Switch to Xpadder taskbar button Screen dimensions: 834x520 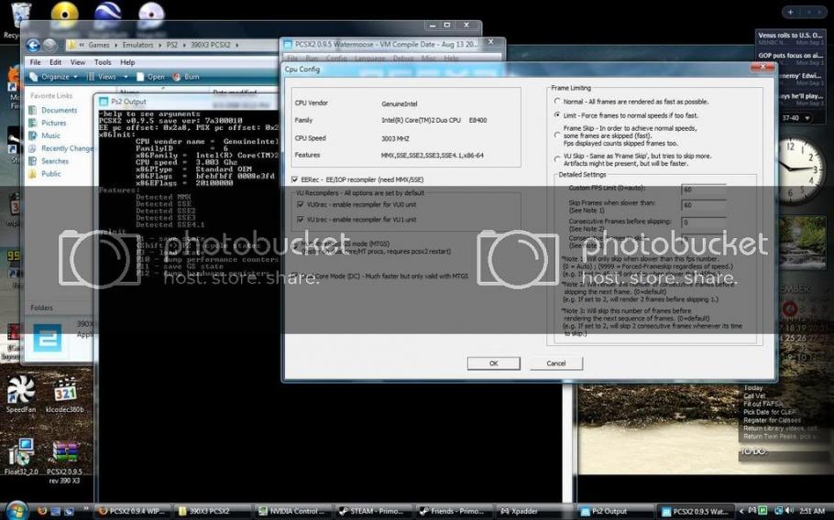(533, 512)
